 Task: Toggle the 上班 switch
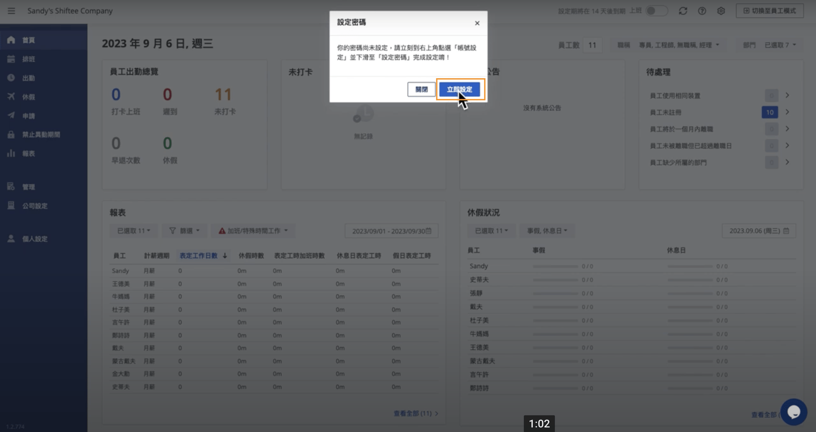tap(656, 11)
